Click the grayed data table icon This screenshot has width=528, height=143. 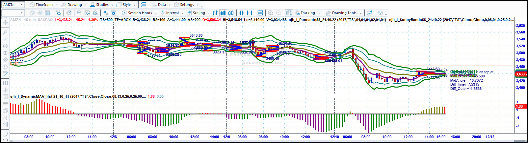coord(48,13)
